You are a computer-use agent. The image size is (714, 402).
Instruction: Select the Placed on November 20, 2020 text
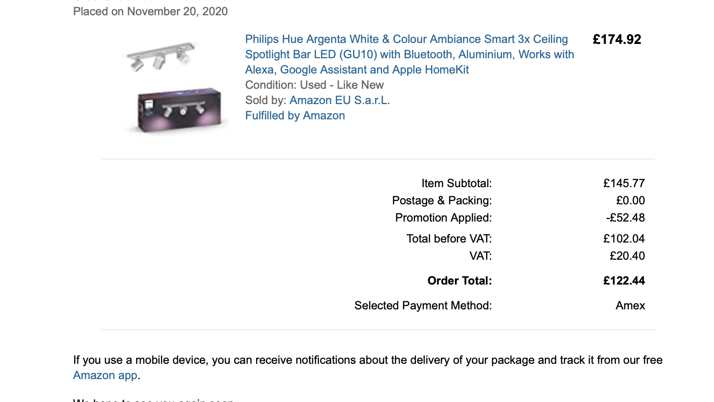click(151, 11)
